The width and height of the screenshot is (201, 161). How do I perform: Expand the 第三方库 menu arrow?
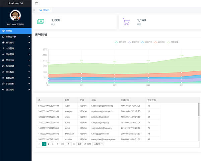point(29,90)
